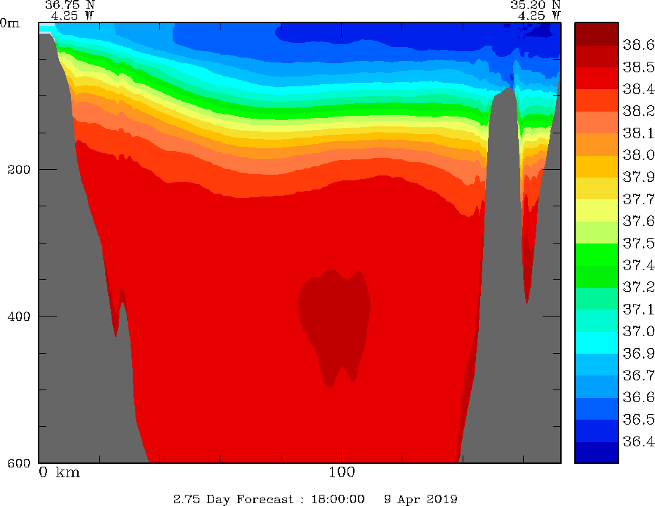
Task: Choose the orange-red swatch between 38.4 and 38.2
Action: pos(597,100)
